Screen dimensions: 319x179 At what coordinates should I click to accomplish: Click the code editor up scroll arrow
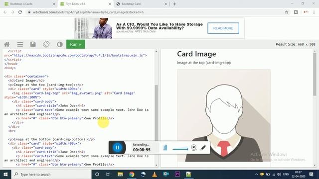[156, 51]
